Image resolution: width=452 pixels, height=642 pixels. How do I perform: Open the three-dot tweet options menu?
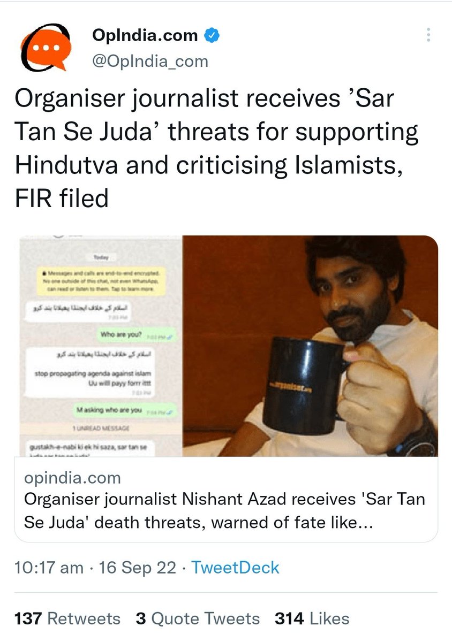428,35
